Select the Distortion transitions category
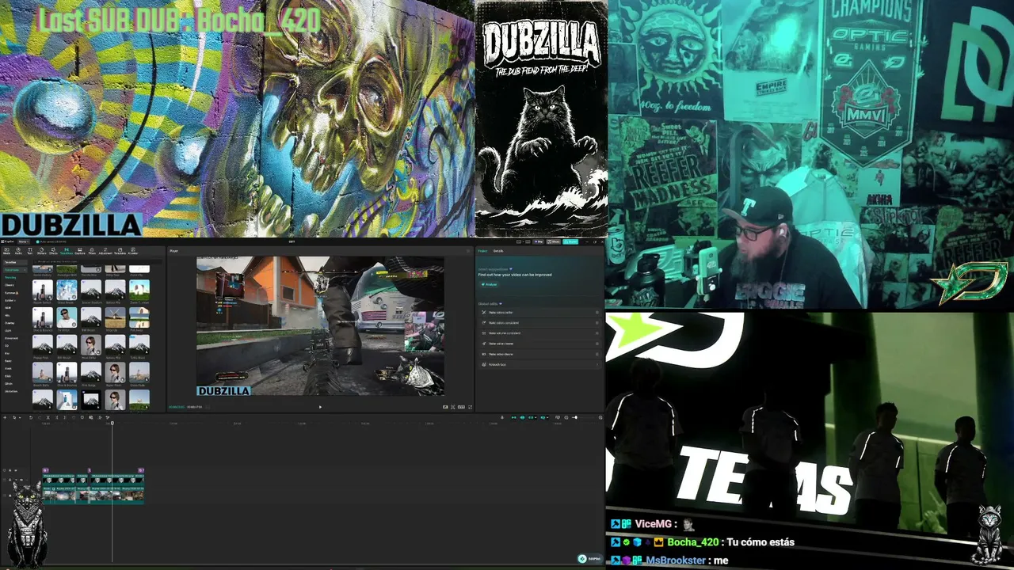Image resolution: width=1014 pixels, height=570 pixels. click(x=11, y=391)
